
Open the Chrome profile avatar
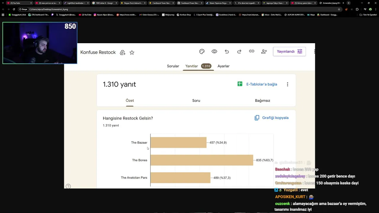(370, 9)
